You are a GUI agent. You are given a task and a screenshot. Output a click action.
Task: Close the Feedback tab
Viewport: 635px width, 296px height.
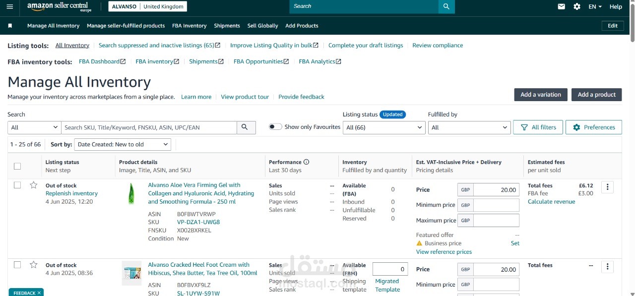pyautogui.click(x=39, y=293)
